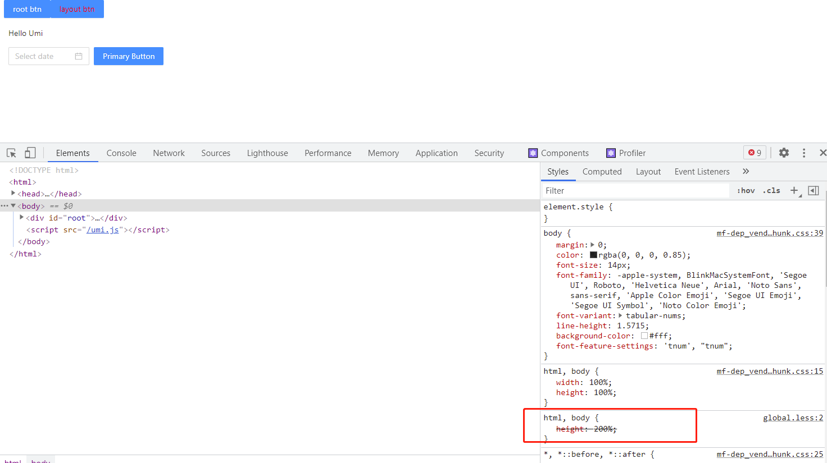This screenshot has width=827, height=463.
Task: Click the Primary Button on the page
Action: tap(128, 56)
